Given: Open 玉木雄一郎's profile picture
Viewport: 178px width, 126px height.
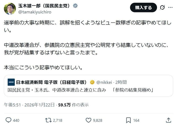Looking at the screenshot, I should 10,9.
